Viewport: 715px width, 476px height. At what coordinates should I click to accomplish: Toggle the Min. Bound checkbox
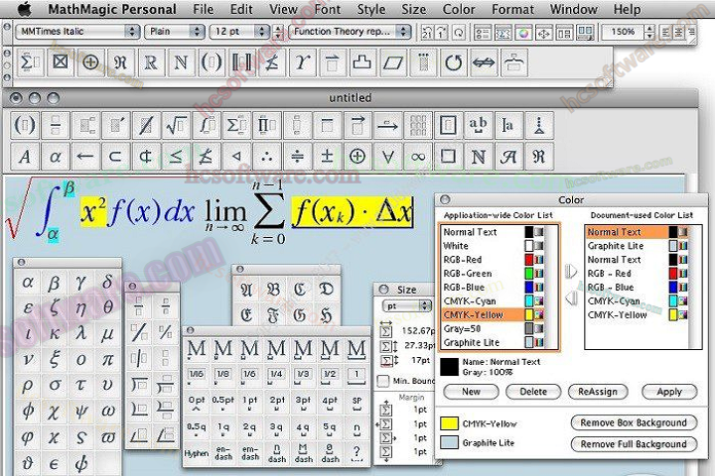(x=383, y=381)
